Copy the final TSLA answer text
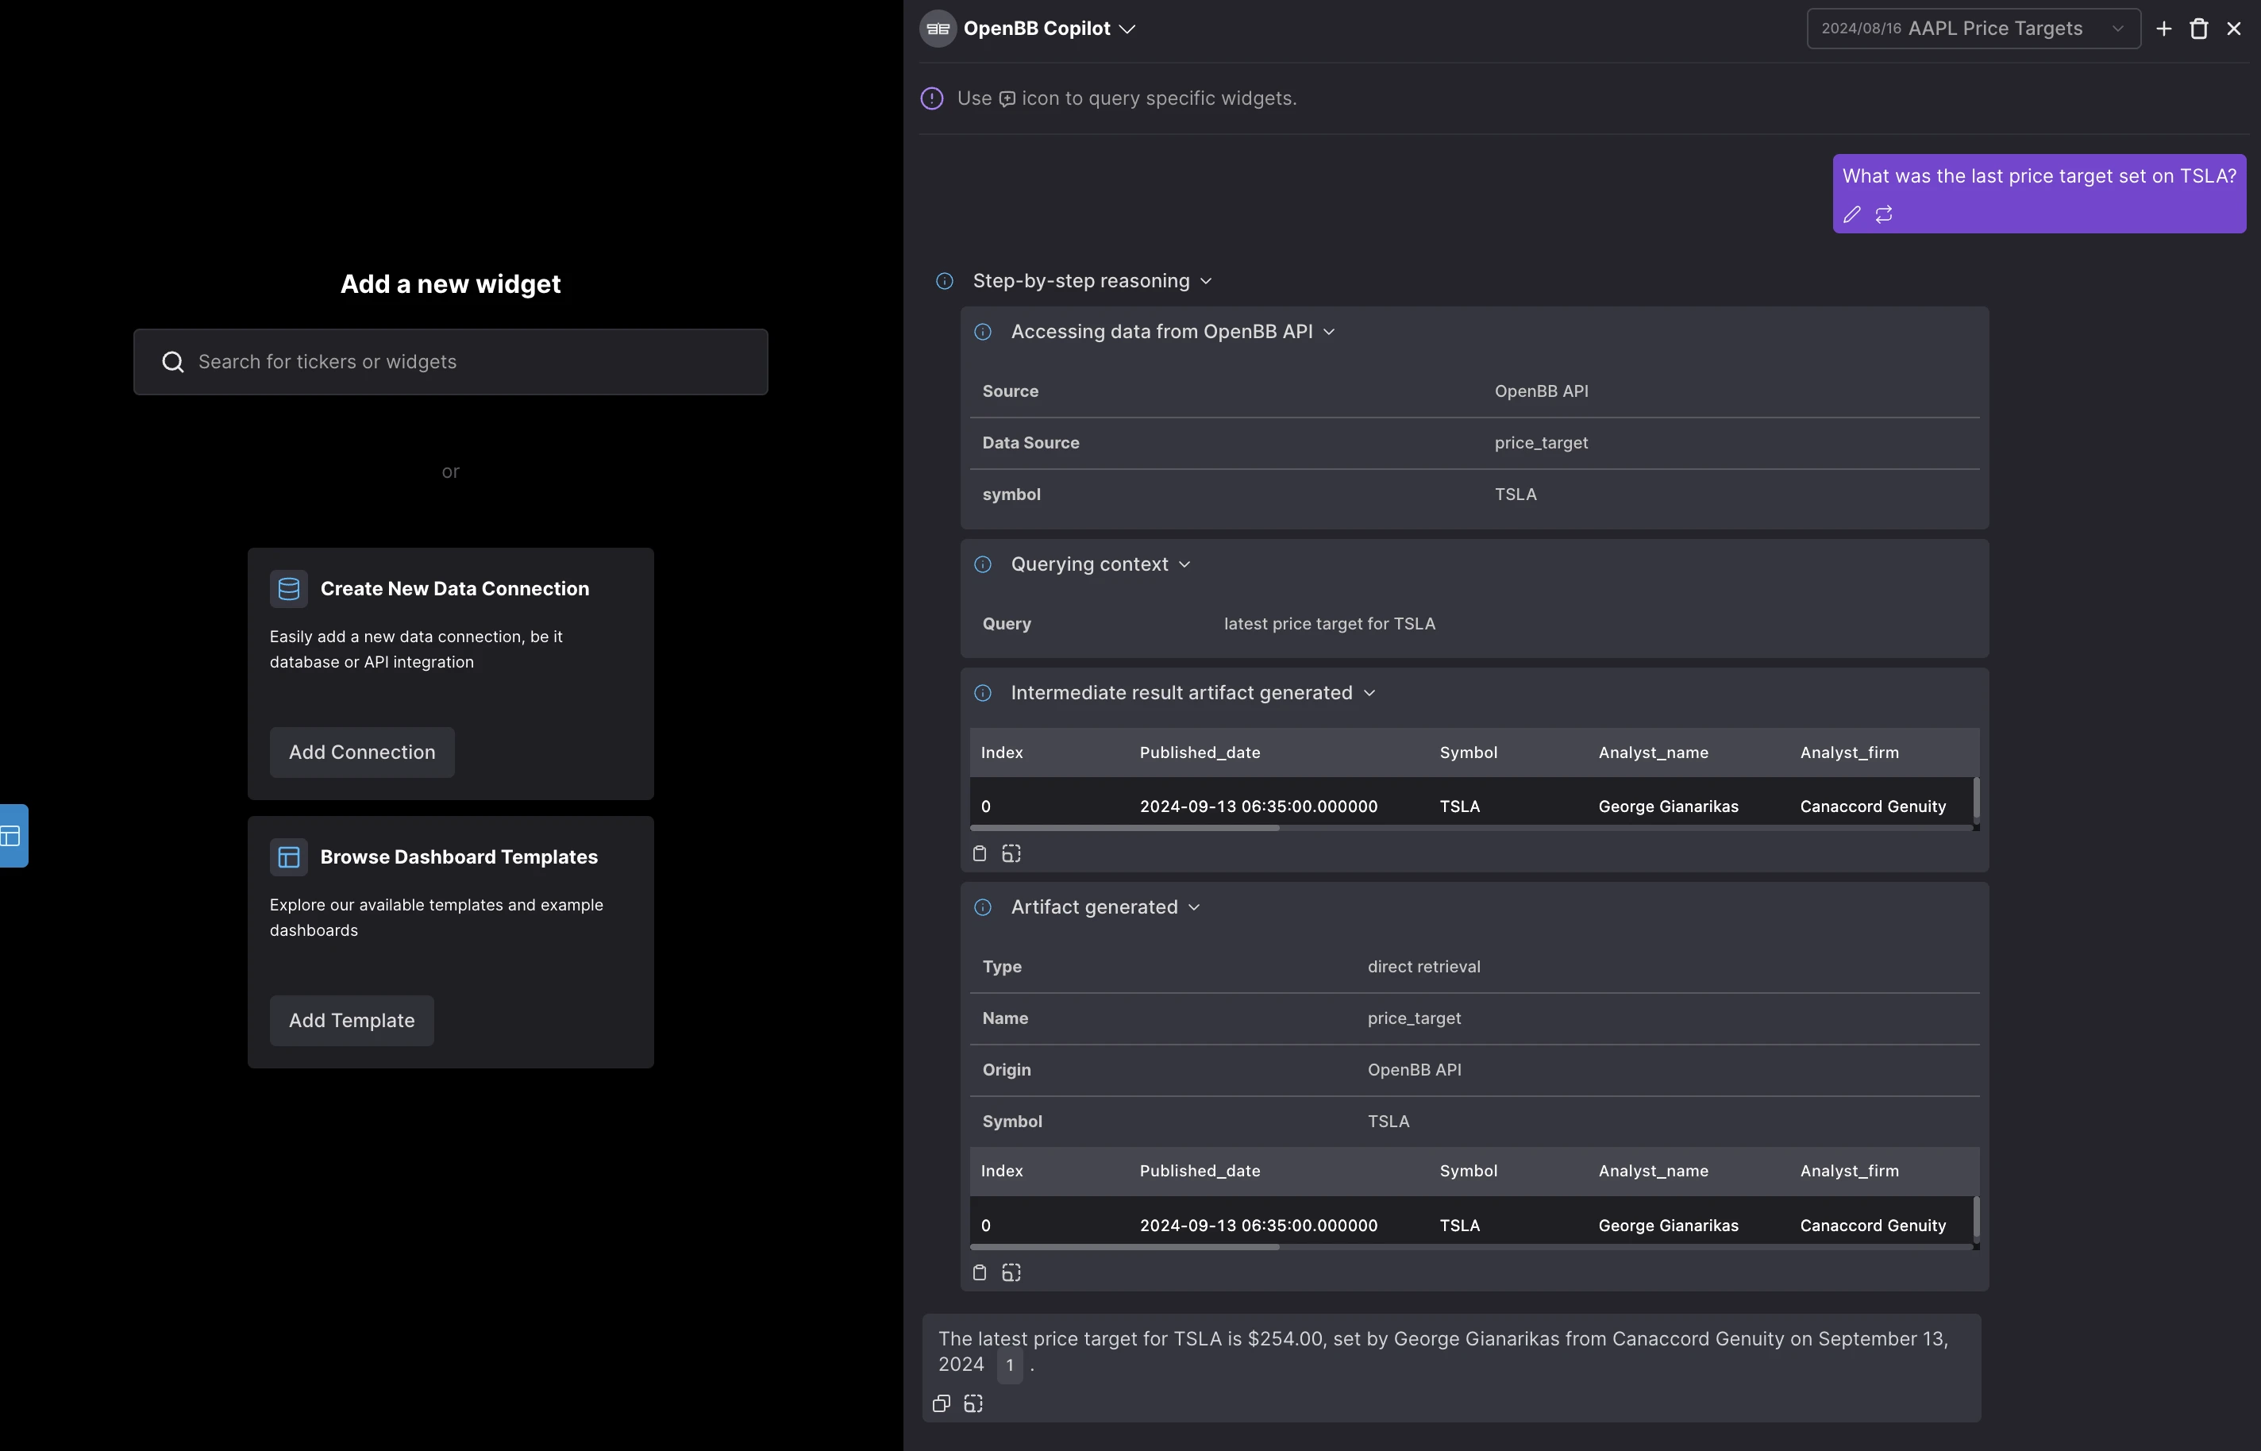Viewport: 2261px width, 1451px height. click(x=941, y=1404)
